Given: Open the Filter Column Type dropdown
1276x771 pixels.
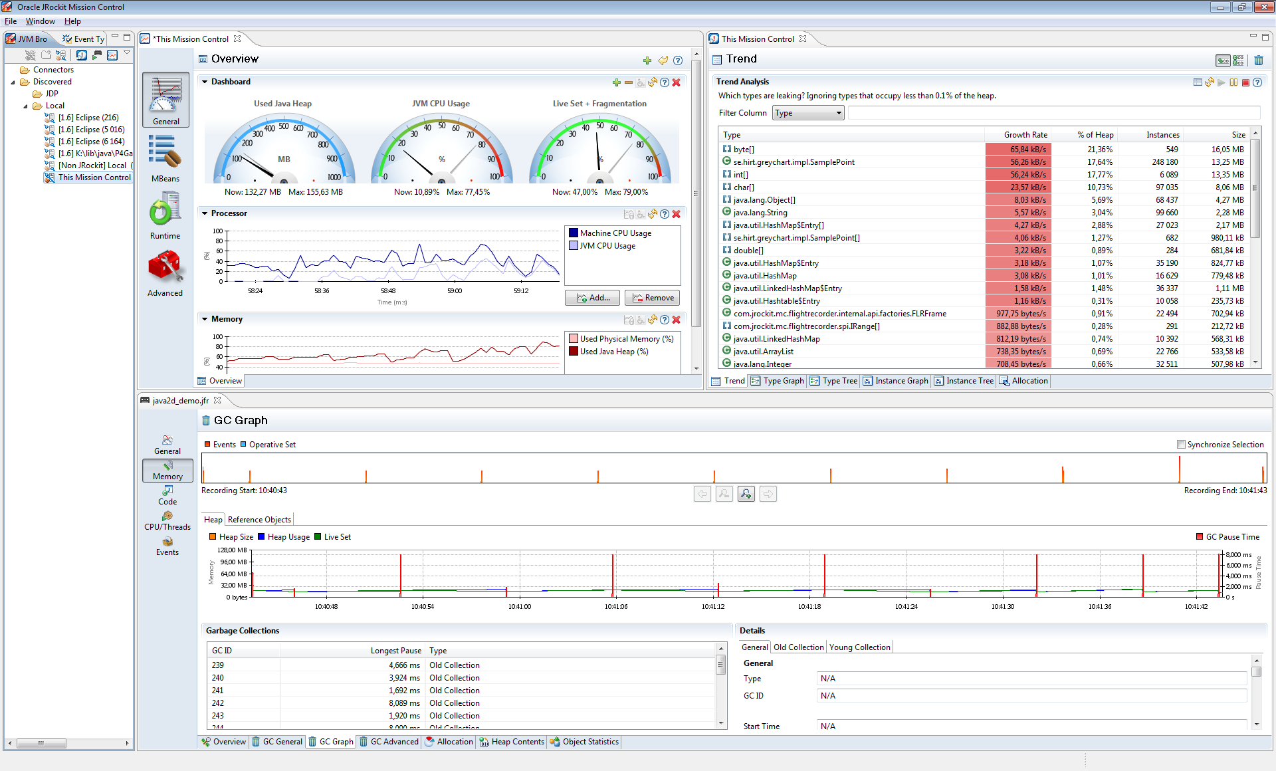Looking at the screenshot, I should click(x=808, y=113).
